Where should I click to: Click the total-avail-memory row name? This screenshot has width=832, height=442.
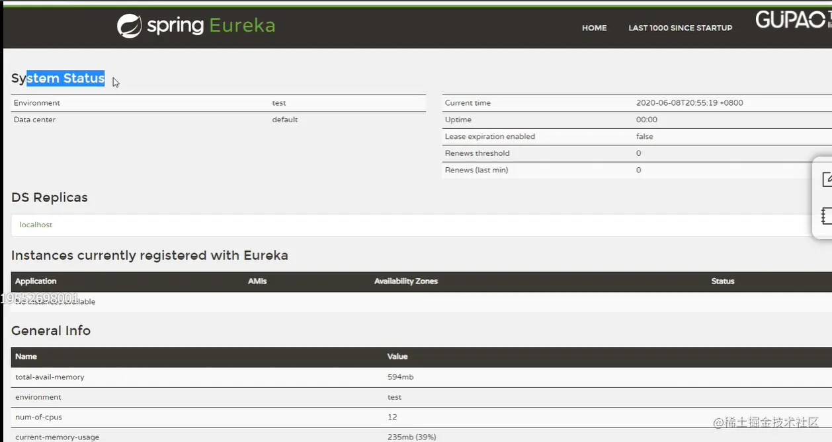tap(50, 377)
